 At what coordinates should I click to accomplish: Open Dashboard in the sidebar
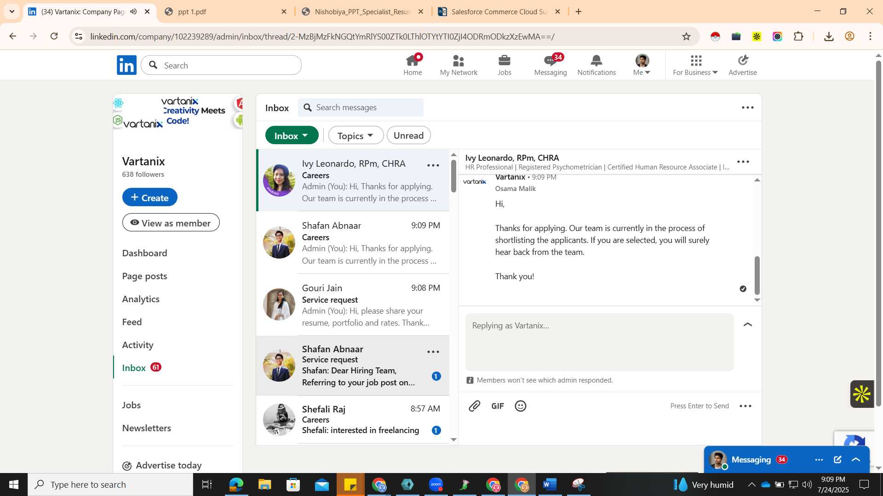click(x=144, y=253)
